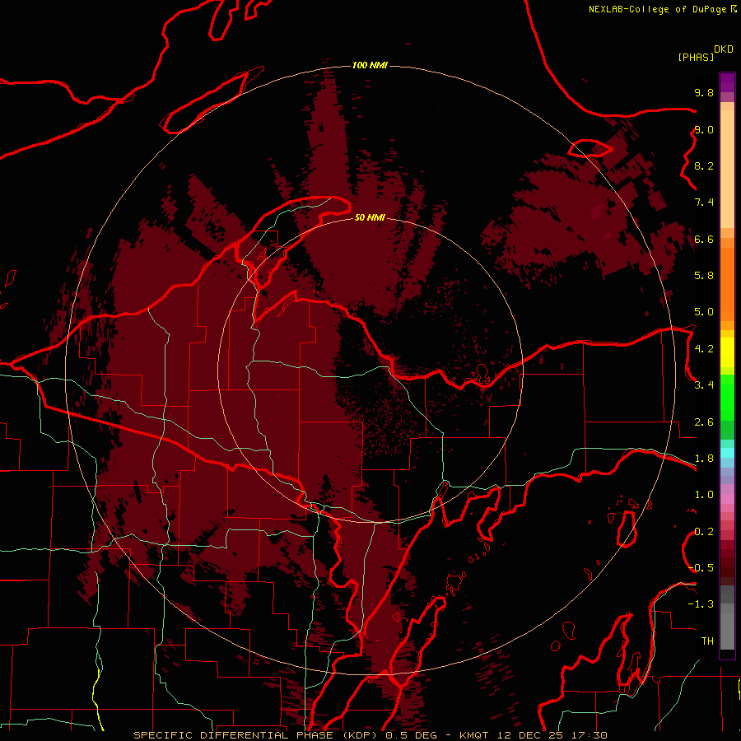Click the 7.4 legend value
This screenshot has height=741, width=741.
(704, 203)
